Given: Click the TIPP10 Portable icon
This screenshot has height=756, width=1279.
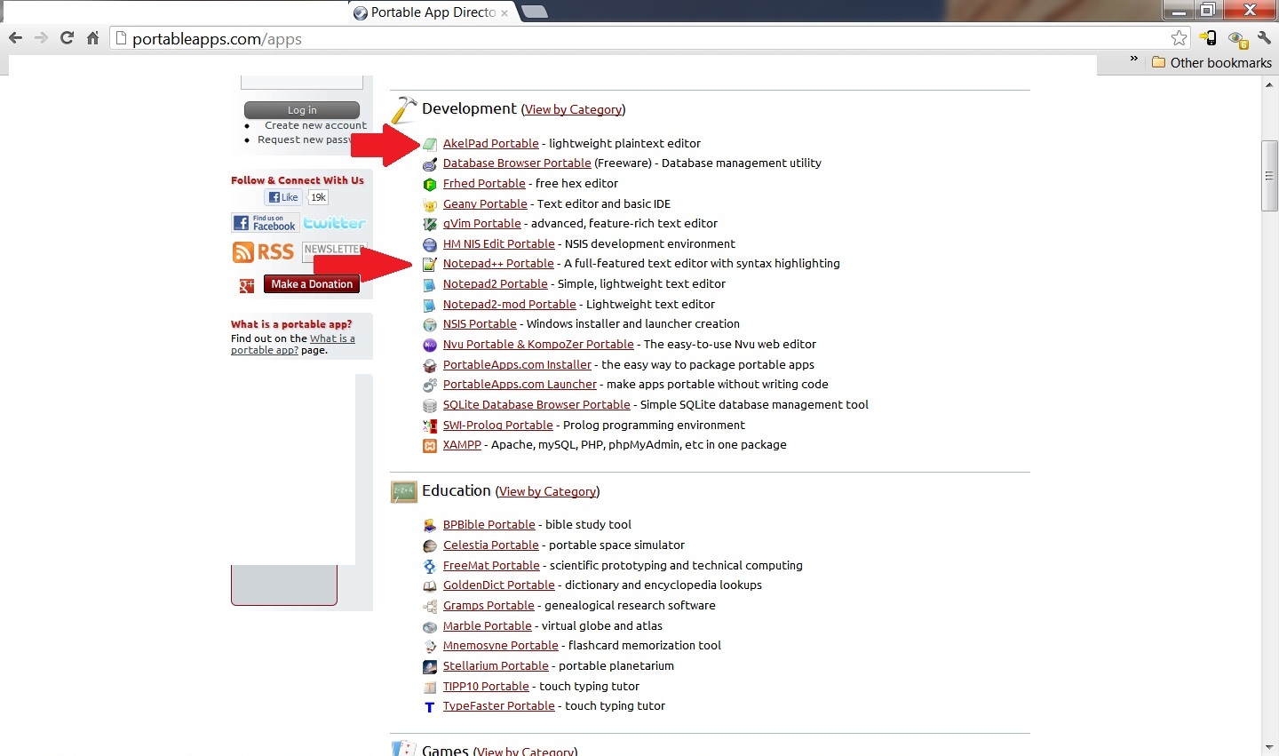Looking at the screenshot, I should 430,688.
